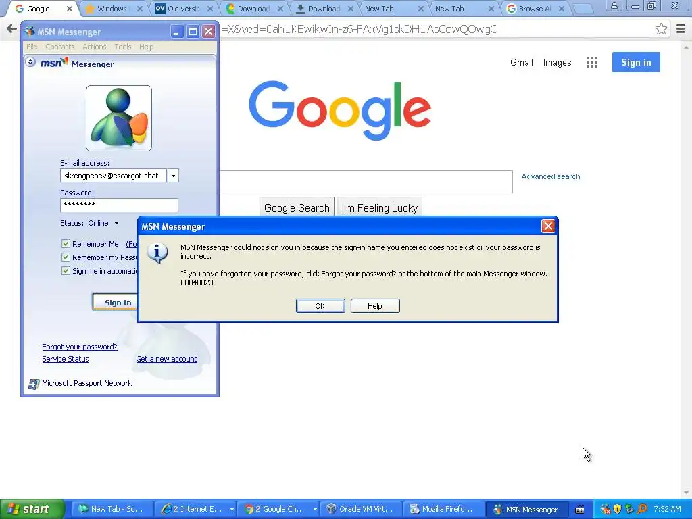
Task: Click the Sign In button in Messenger
Action: click(x=116, y=302)
